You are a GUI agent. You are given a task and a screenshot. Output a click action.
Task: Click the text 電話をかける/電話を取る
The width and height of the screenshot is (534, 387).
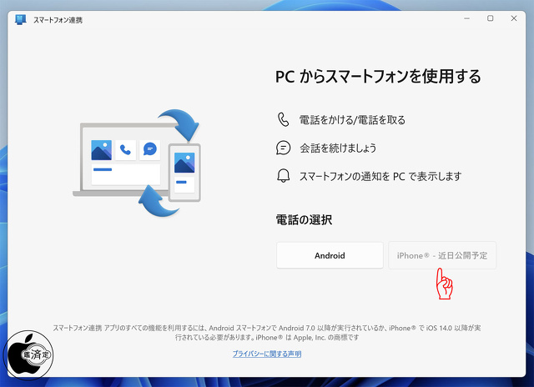352,120
